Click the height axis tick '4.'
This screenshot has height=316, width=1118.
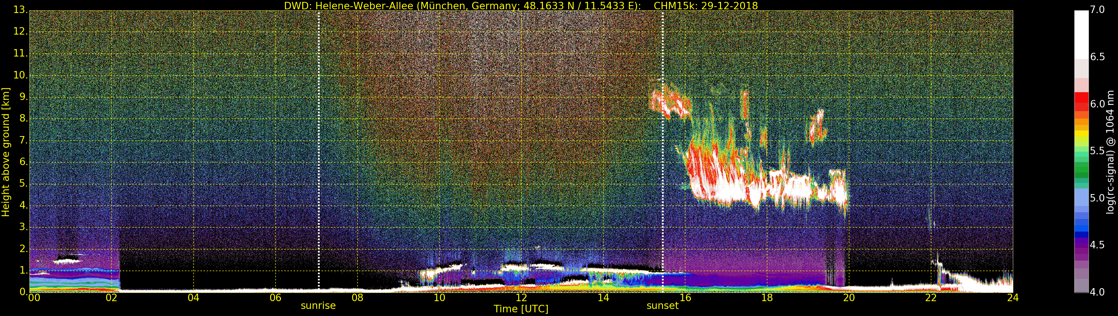(x=23, y=205)
